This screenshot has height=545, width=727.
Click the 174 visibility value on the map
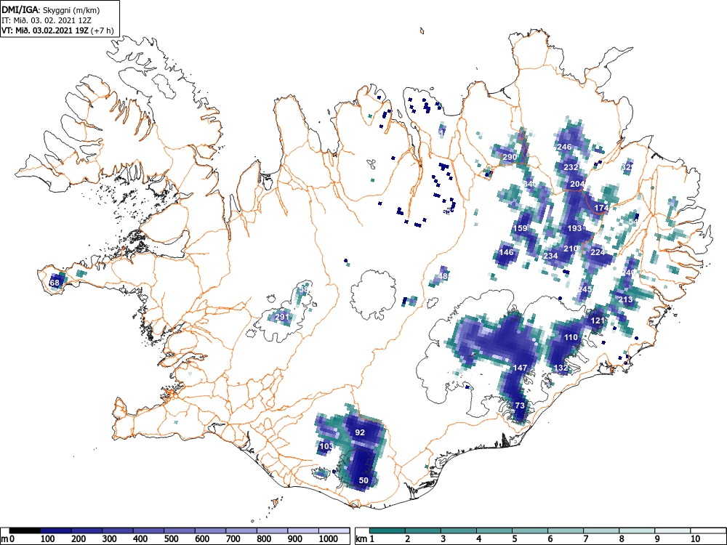click(x=601, y=208)
